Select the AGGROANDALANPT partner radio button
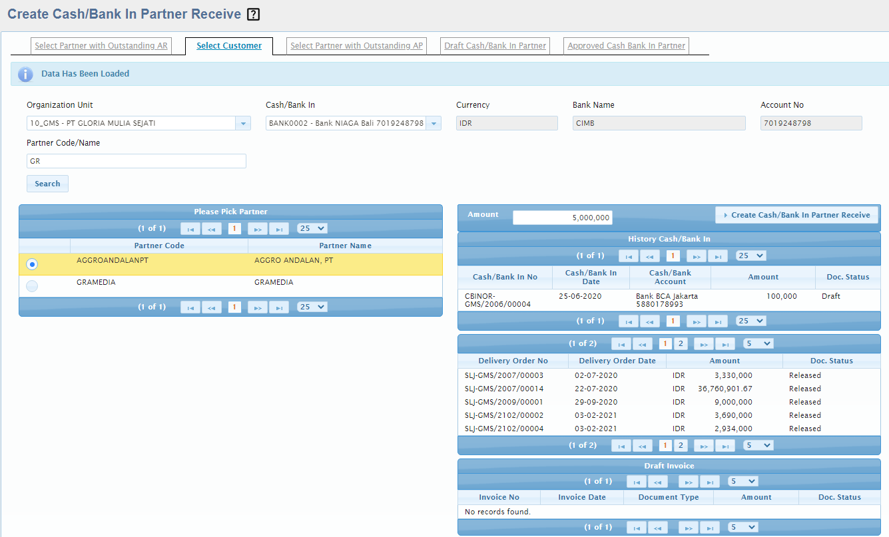 click(x=32, y=264)
